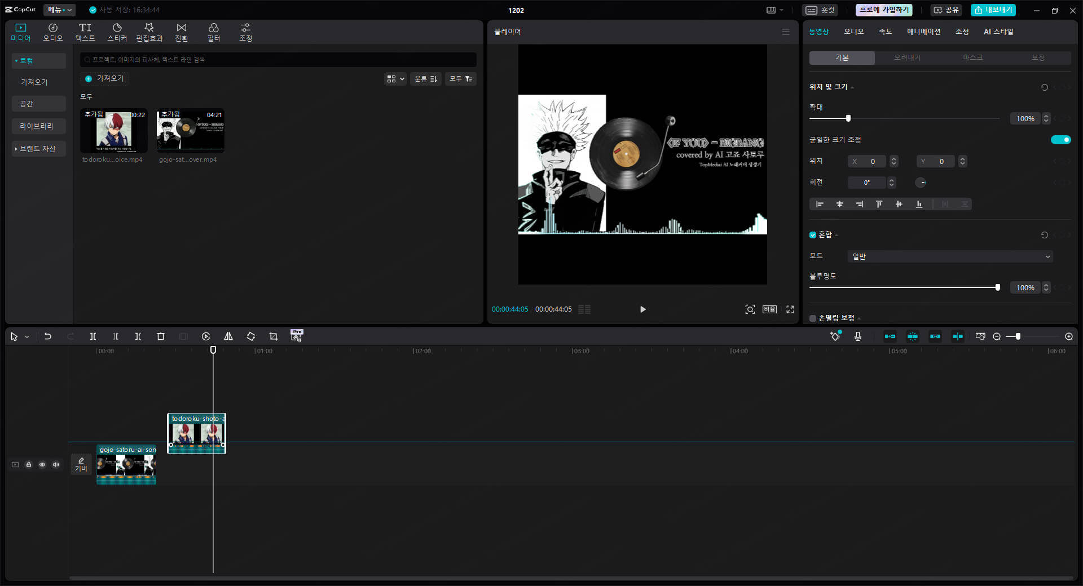Open the media view layout dropdown
This screenshot has width=1083, height=586.
(x=395, y=79)
